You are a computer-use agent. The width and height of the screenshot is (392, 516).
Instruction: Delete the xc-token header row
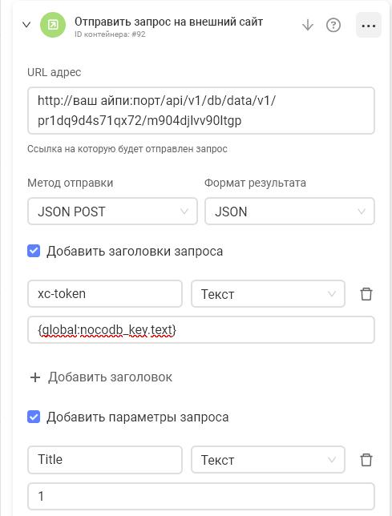366,294
